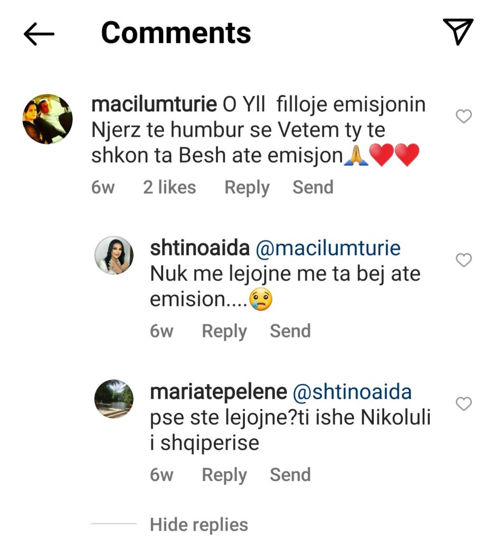Tap the @shtinoaida mention in the reply
The height and width of the screenshot is (540, 503).
coord(352,392)
